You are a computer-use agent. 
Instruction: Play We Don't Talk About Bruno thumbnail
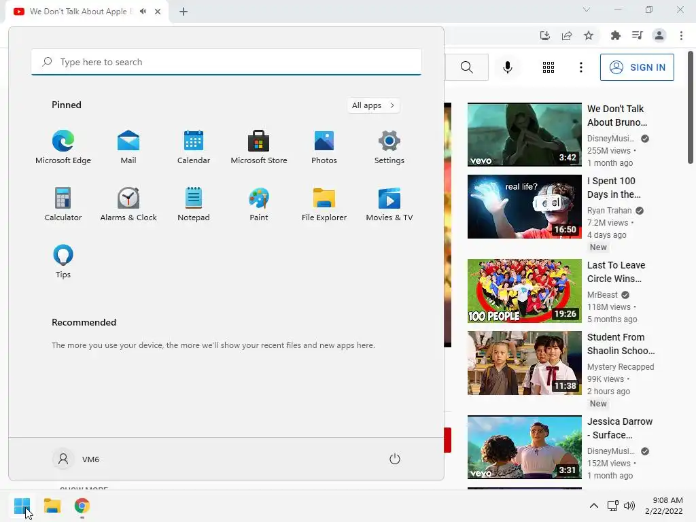click(x=524, y=135)
